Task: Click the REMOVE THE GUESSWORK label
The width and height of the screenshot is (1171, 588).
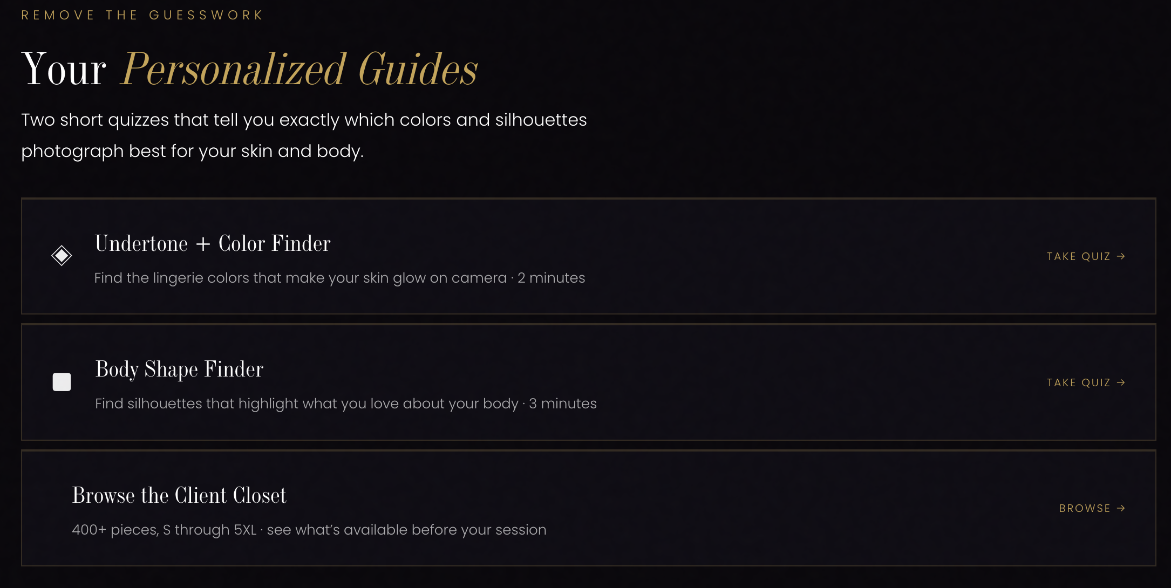Action: (x=142, y=15)
